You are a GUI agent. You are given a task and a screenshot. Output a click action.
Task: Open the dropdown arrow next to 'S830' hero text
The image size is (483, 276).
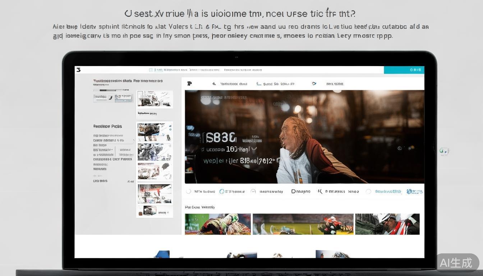pos(254,148)
